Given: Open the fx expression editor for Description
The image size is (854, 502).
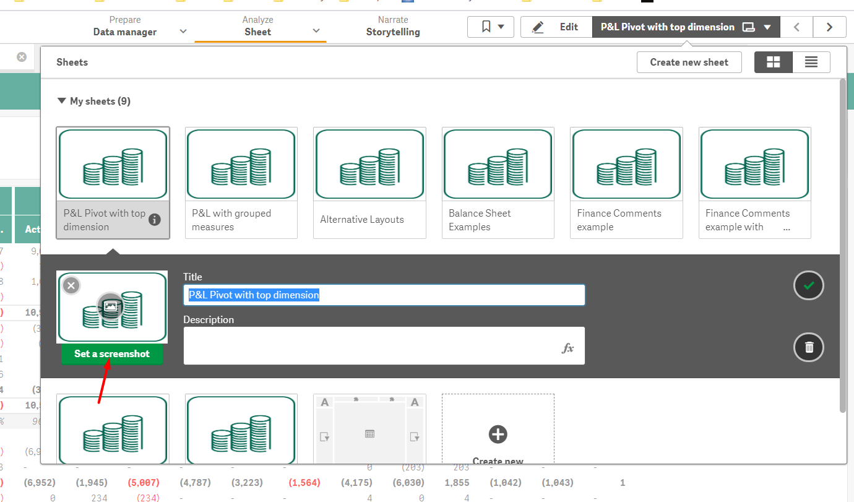Looking at the screenshot, I should (x=567, y=348).
